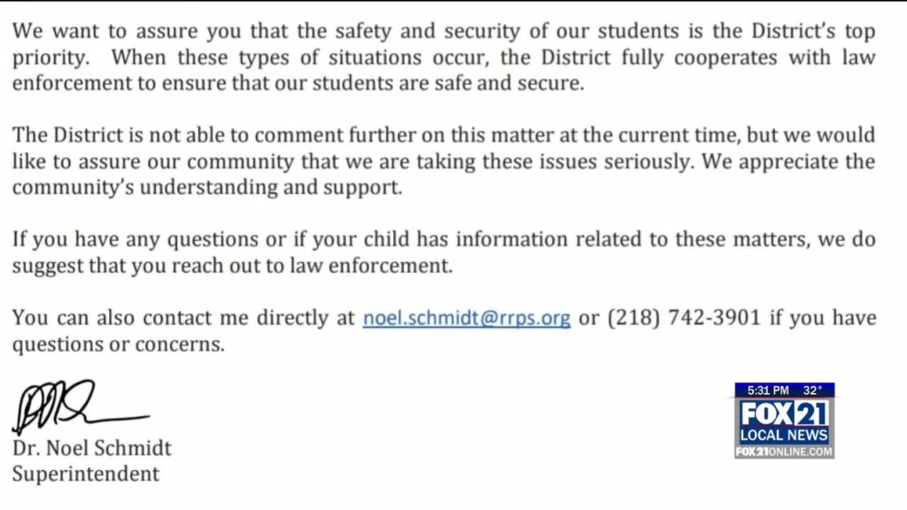The height and width of the screenshot is (510, 907).
Task: Click the phrase "community's understanding and support"
Action: tap(206, 188)
